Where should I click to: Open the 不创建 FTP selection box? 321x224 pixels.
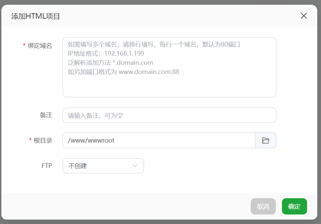99,166
